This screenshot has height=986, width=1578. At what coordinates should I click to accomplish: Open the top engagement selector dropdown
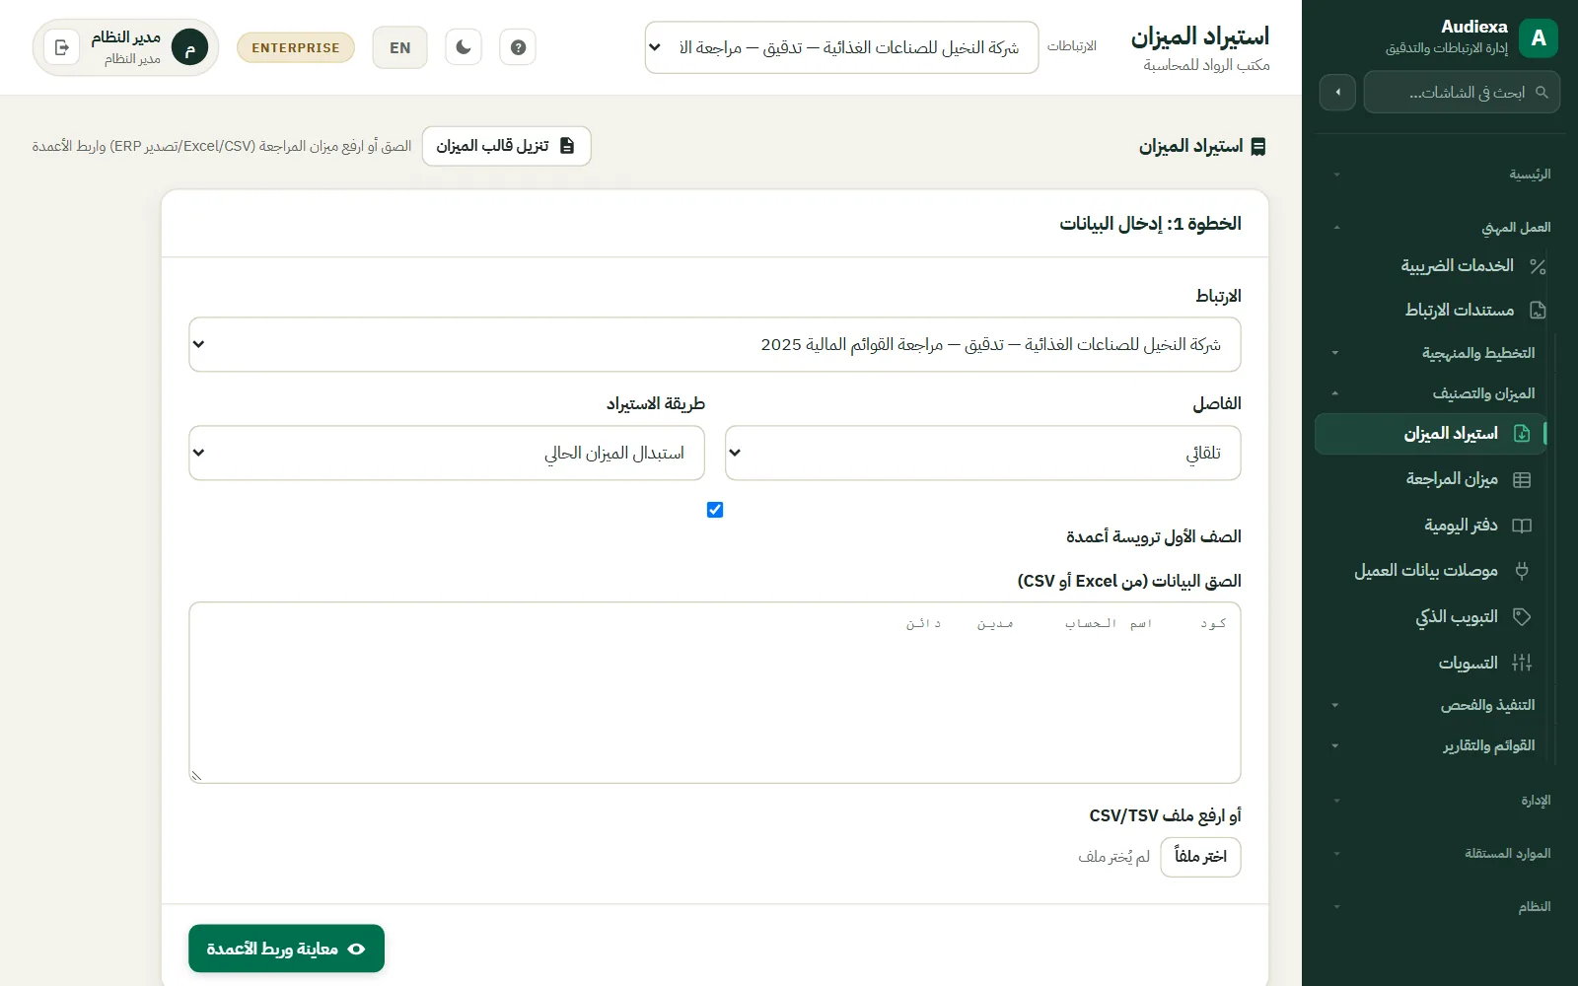pos(841,47)
